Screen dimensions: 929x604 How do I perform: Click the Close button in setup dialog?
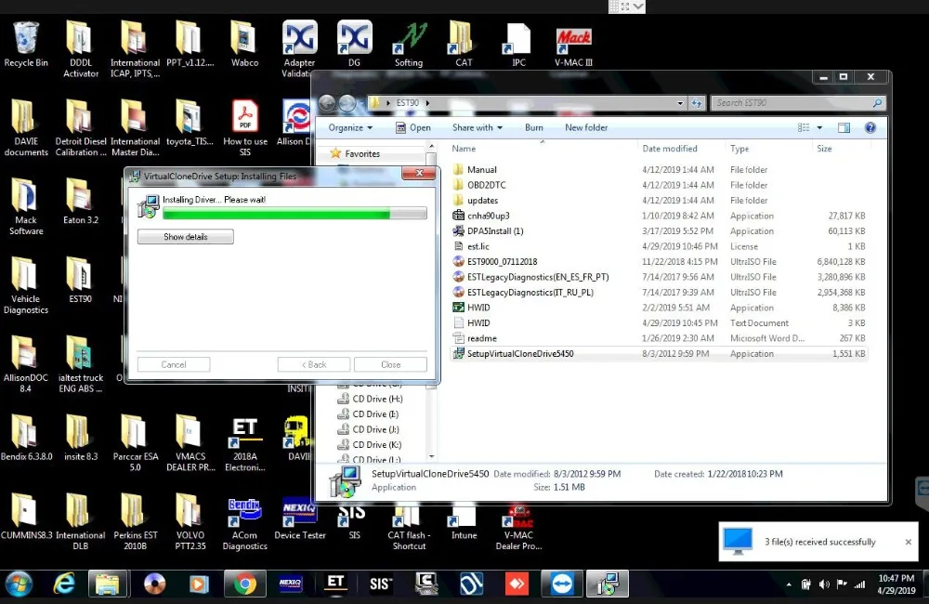click(x=390, y=364)
